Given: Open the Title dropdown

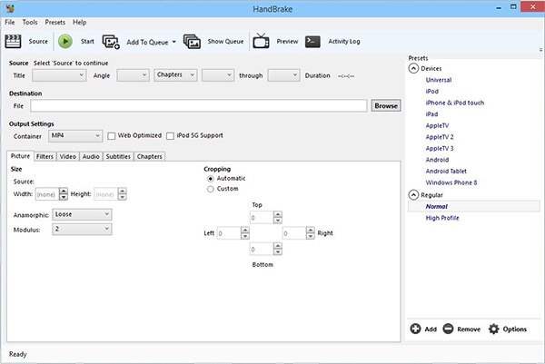Looking at the screenshot, I should click(x=59, y=75).
